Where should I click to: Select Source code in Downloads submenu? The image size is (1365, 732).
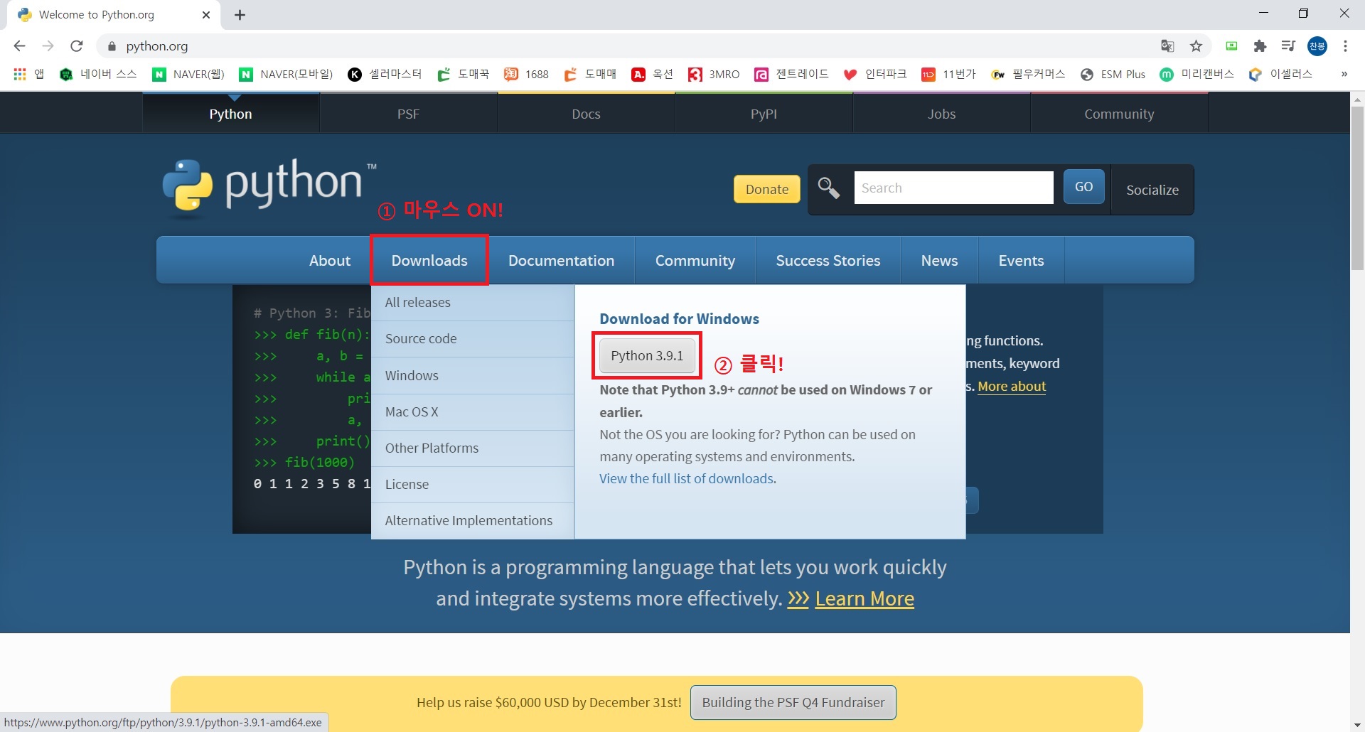click(x=473, y=339)
